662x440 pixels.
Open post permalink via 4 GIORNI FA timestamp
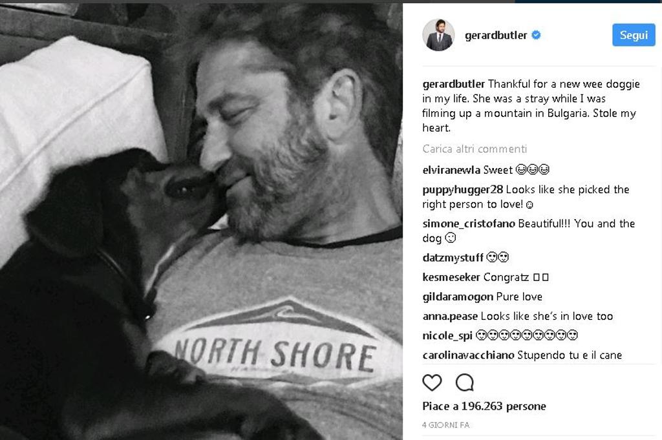click(446, 424)
